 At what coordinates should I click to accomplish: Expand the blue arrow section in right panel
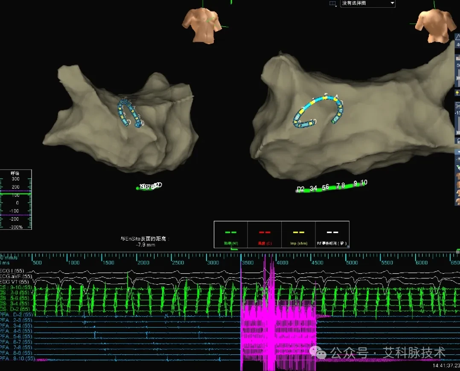458,152
